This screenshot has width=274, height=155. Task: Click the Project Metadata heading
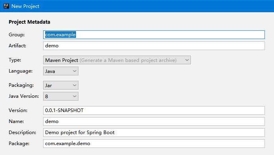tap(29, 22)
